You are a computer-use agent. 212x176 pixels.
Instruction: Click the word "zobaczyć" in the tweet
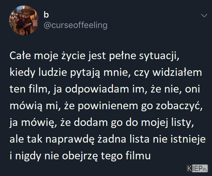pyautogui.click(x=178, y=106)
